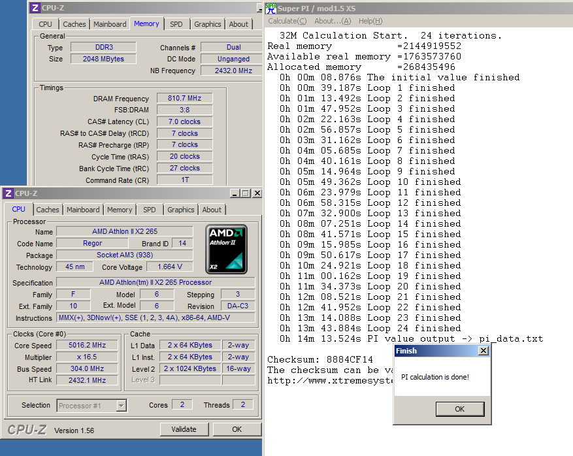Open the Caches tab in the front CPU-Z window
The image size is (573, 456).
point(48,210)
